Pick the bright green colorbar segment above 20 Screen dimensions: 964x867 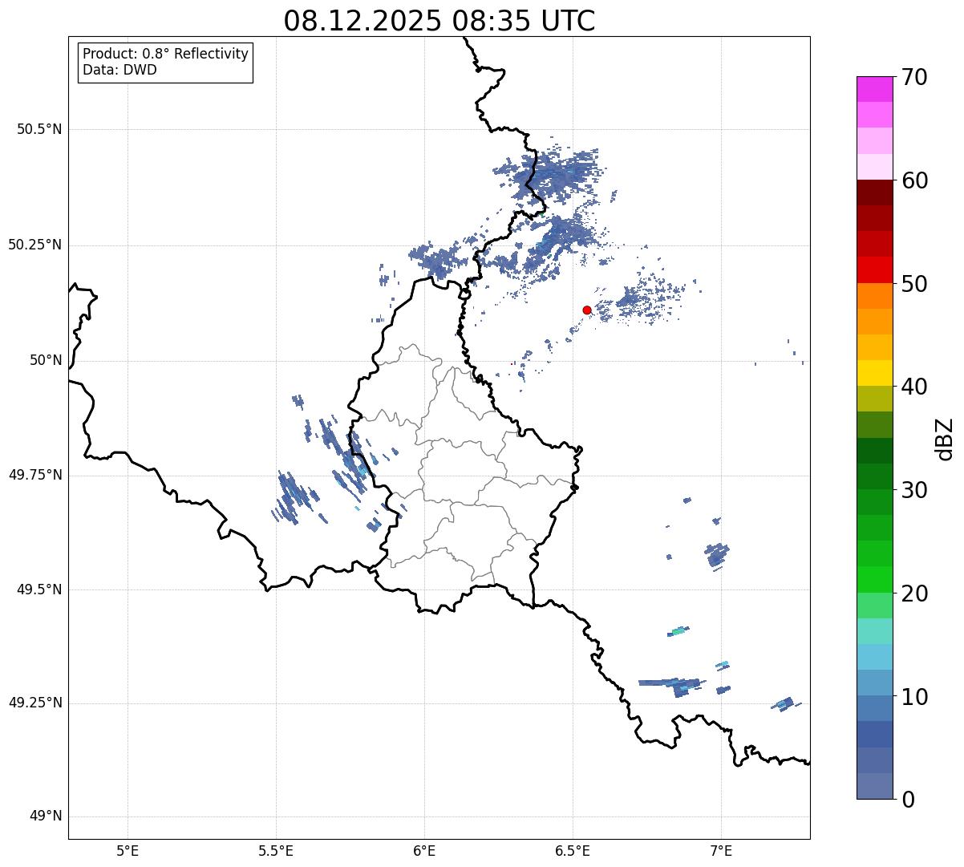[x=875, y=579]
